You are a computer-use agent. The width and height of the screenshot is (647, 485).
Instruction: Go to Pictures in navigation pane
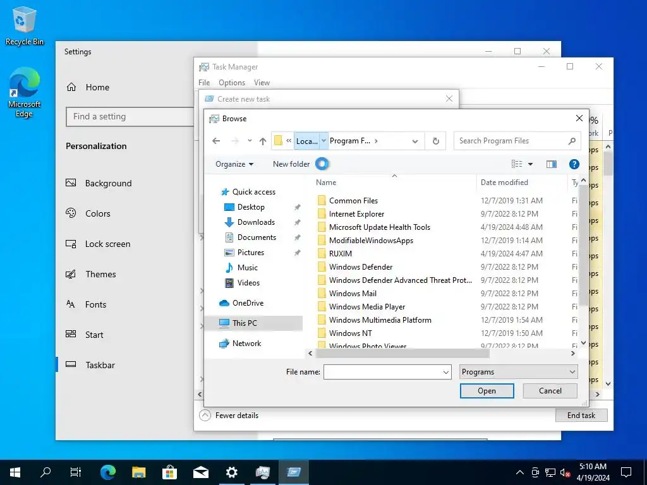pos(250,253)
